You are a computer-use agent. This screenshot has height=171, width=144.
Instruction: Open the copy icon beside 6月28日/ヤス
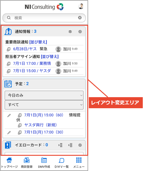pyautogui.click(x=8, y=49)
